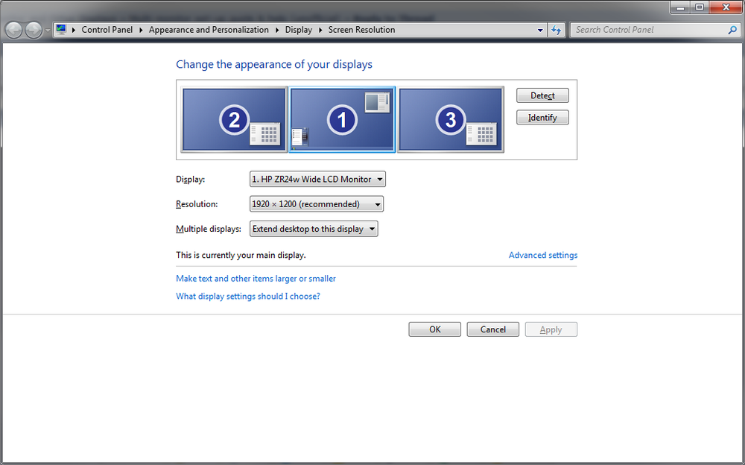745x465 pixels.
Task: Select display monitor 3 thumbnail
Action: tap(451, 119)
